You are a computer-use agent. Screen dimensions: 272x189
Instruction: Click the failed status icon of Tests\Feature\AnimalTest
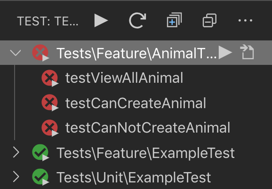[40, 53]
